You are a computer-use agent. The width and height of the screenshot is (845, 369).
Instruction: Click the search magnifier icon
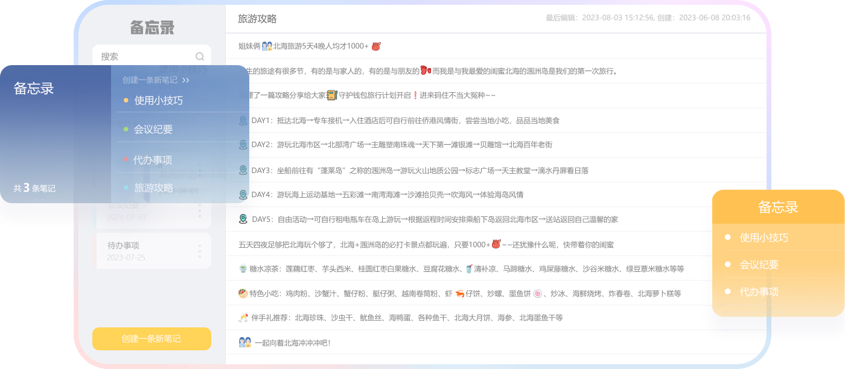[x=200, y=57]
